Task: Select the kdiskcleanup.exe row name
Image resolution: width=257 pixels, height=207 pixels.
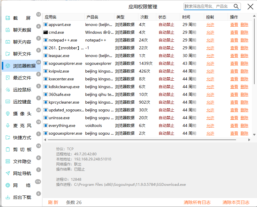Action: [x=64, y=87]
